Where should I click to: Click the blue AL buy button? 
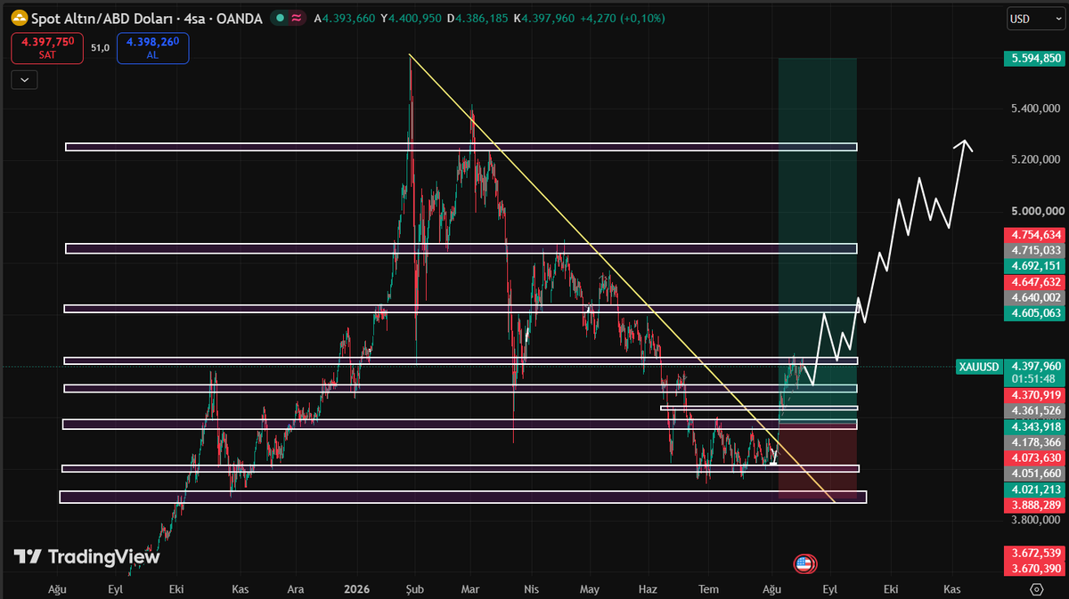click(x=152, y=48)
